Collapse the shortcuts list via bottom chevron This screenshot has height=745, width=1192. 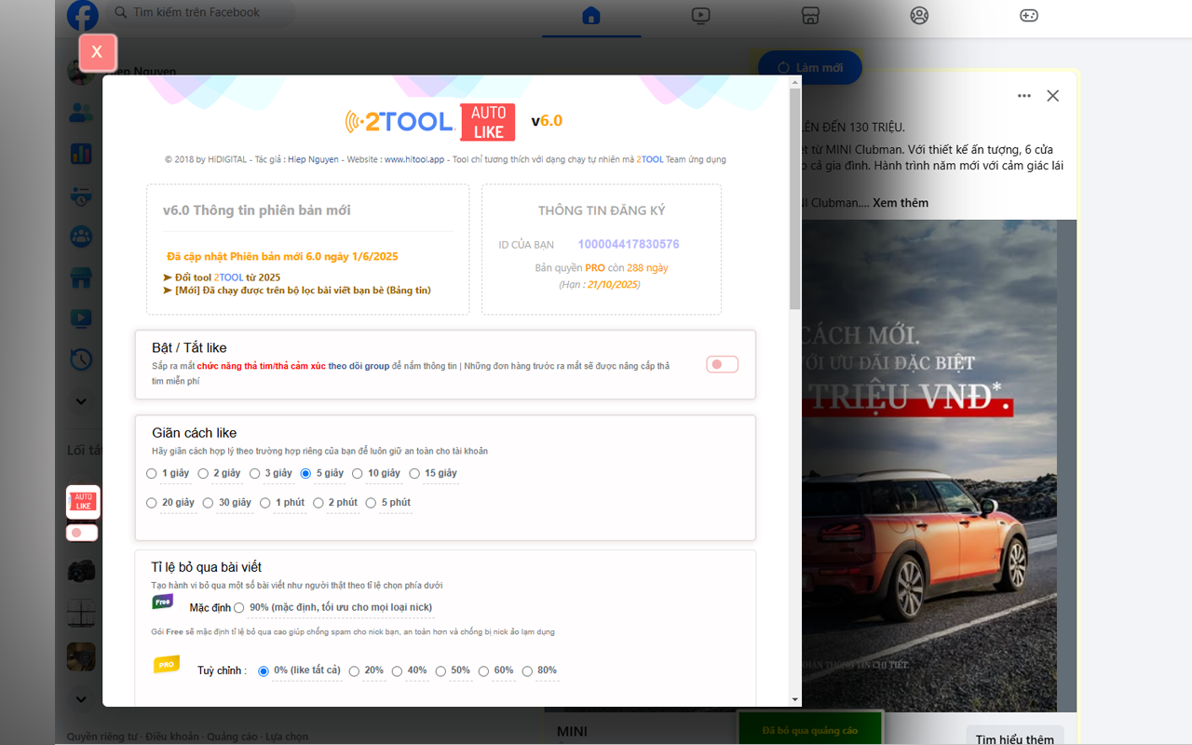(81, 698)
